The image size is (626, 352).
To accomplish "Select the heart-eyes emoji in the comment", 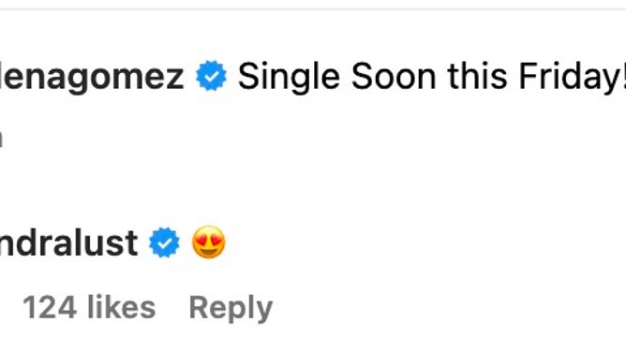I will (x=209, y=242).
